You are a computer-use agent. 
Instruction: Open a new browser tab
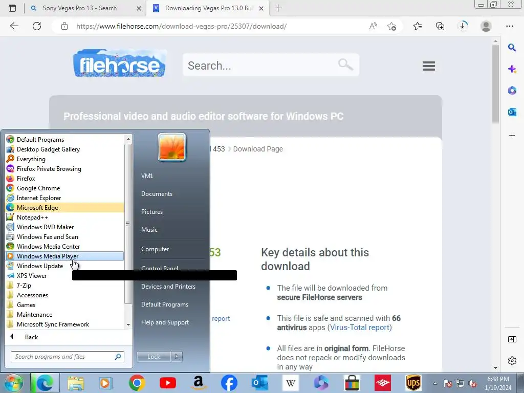click(278, 8)
